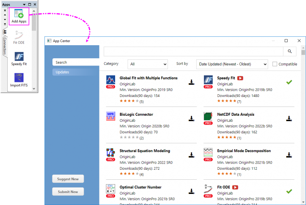Select the Connectors side tab
The width and height of the screenshot is (306, 205).
[x=5, y=46]
